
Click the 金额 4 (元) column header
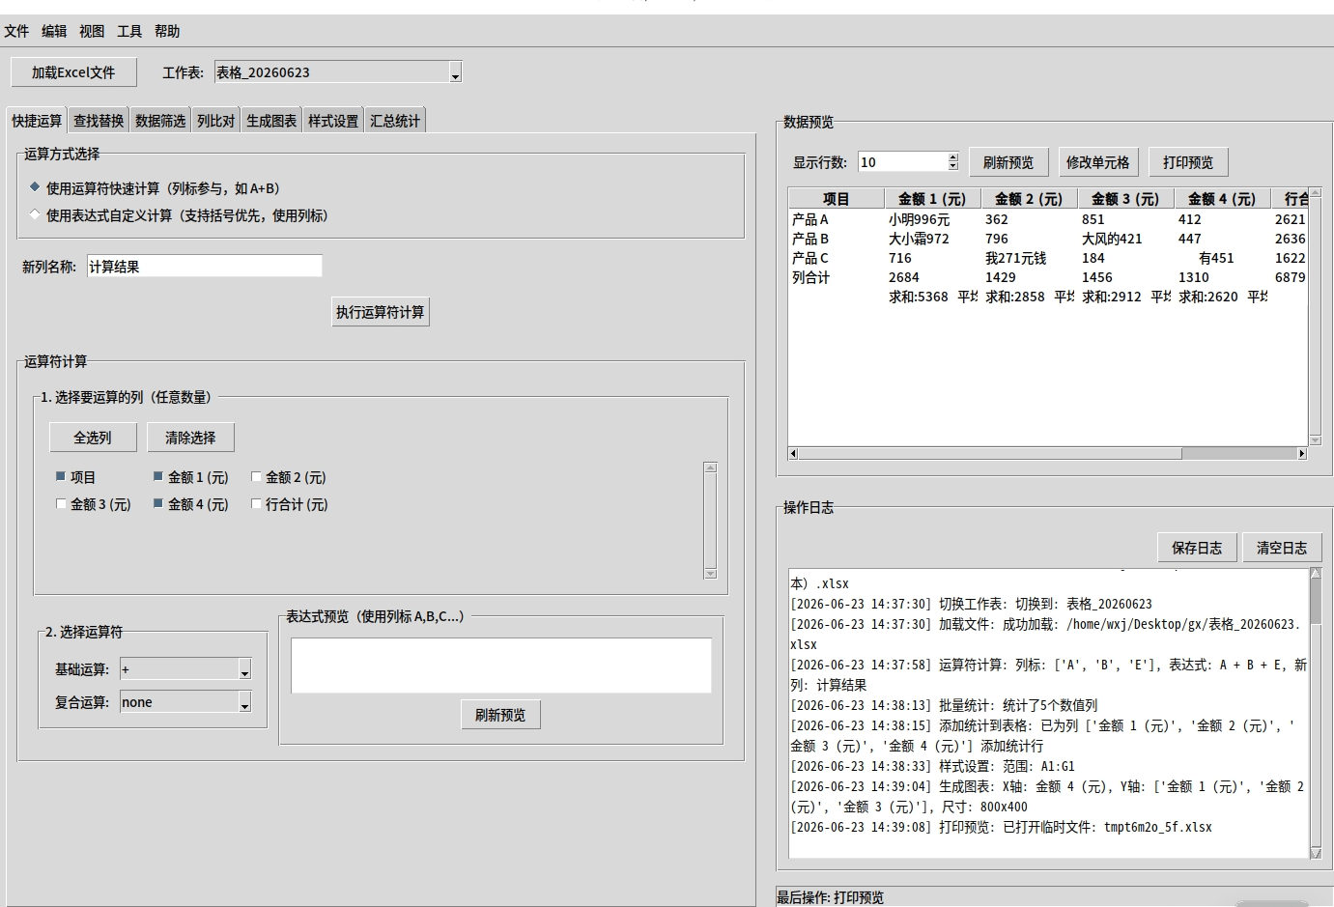pos(1222,199)
